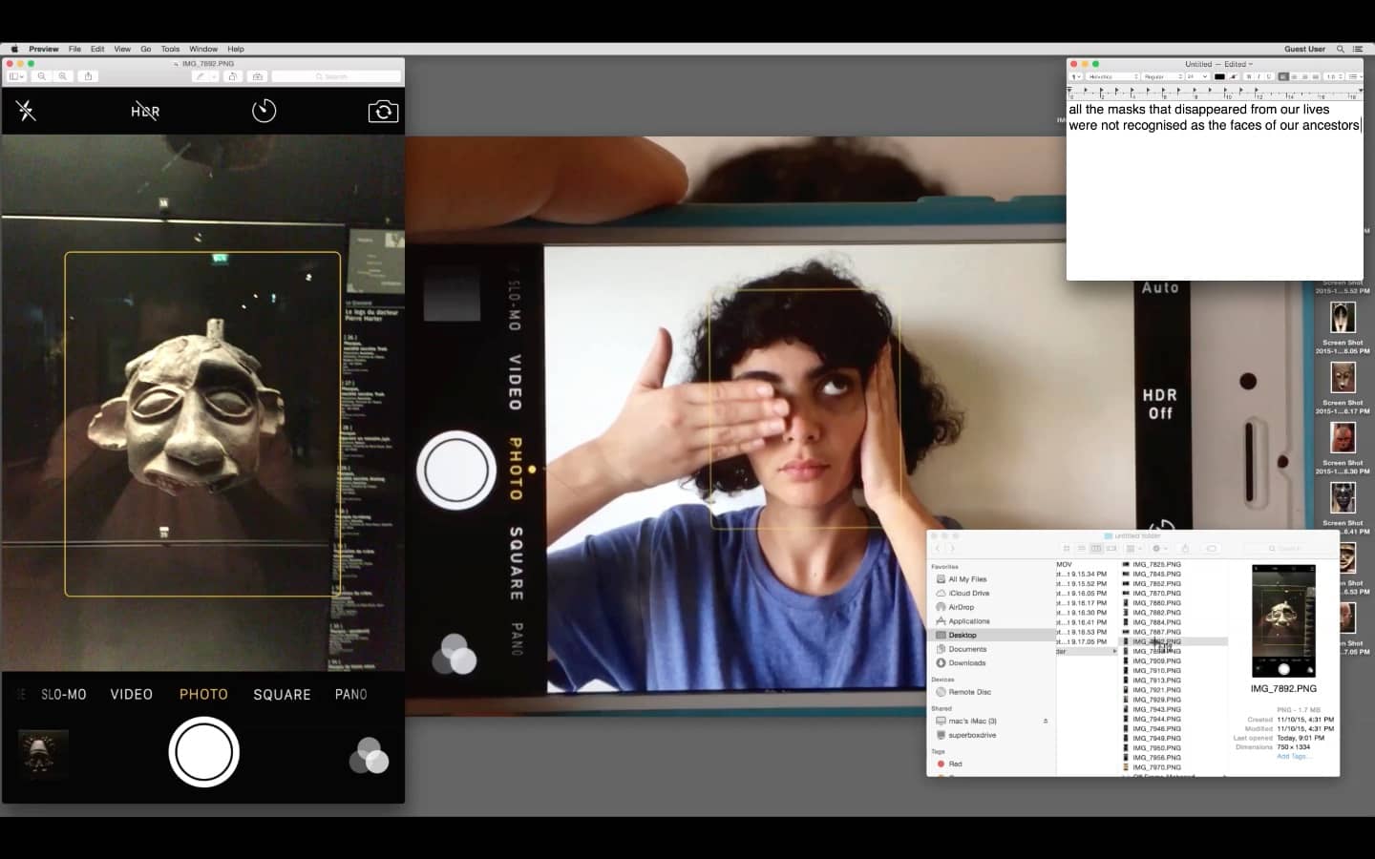This screenshot has width=1375, height=859.
Task: Click the Add Tags link in Finder preview
Action: coord(1293,756)
